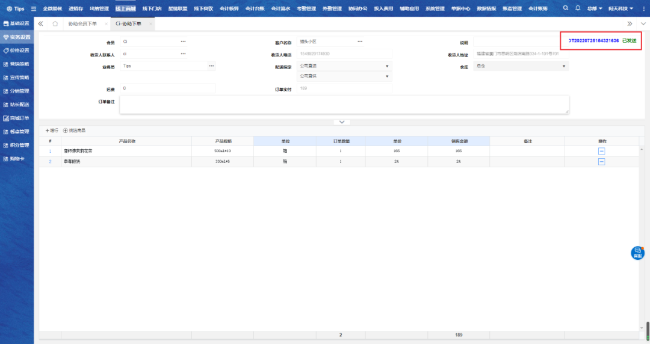Toggle the hamburger menu icon beside Tips

pyautogui.click(x=34, y=9)
